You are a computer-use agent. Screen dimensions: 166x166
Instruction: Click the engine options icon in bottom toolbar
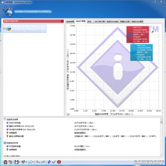5,162
